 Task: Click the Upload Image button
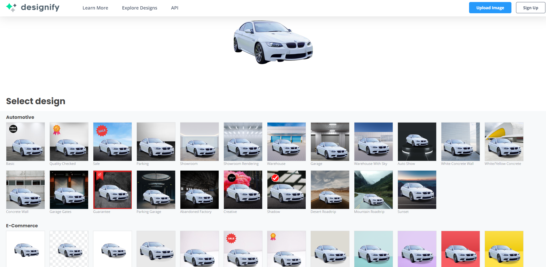490,8
